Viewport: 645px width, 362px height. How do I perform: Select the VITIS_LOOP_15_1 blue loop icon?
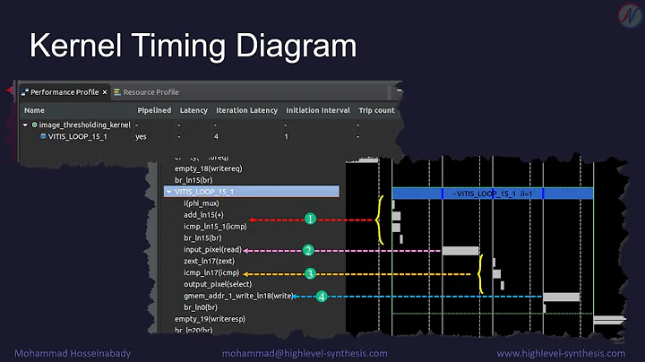[x=43, y=136]
